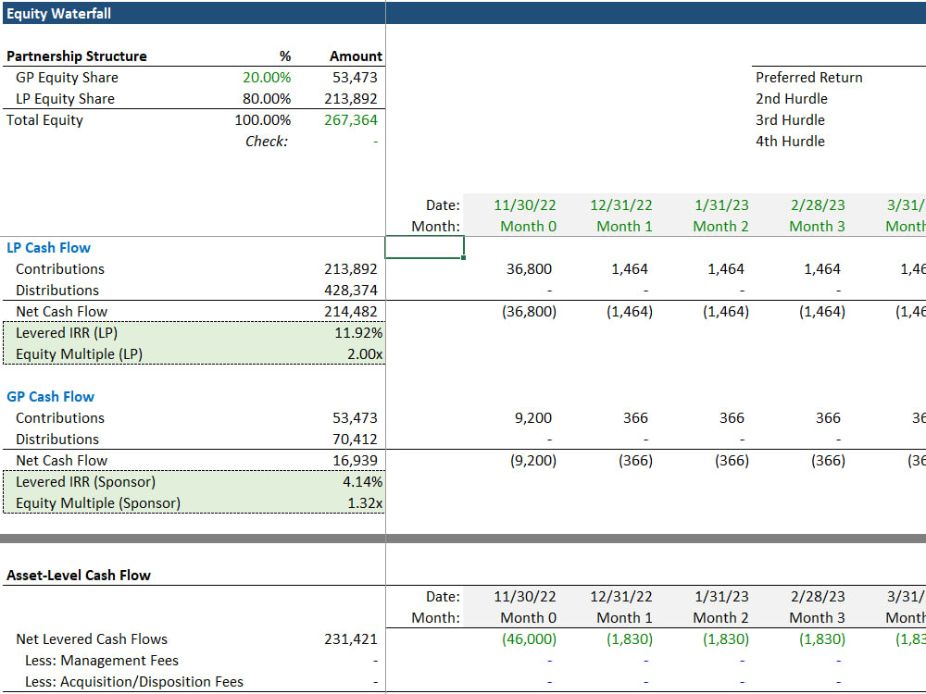Click GP contribution 9,200 in Month 0
Screen dimensions: 926x694
[532, 417]
